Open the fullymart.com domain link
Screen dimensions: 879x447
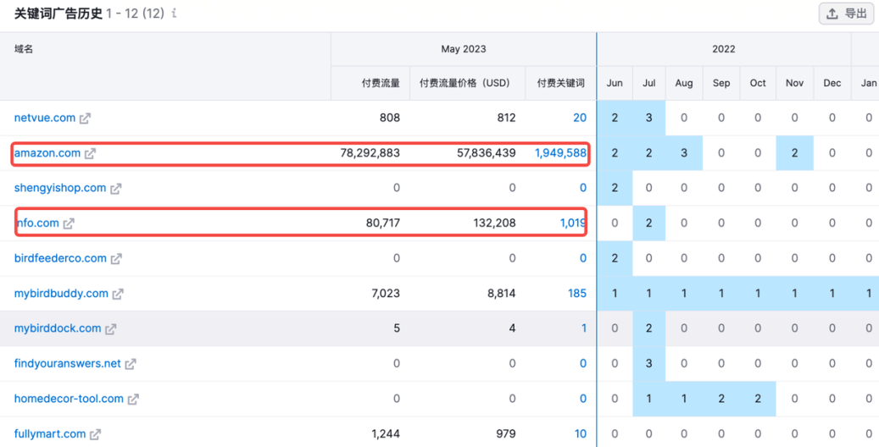(49, 433)
